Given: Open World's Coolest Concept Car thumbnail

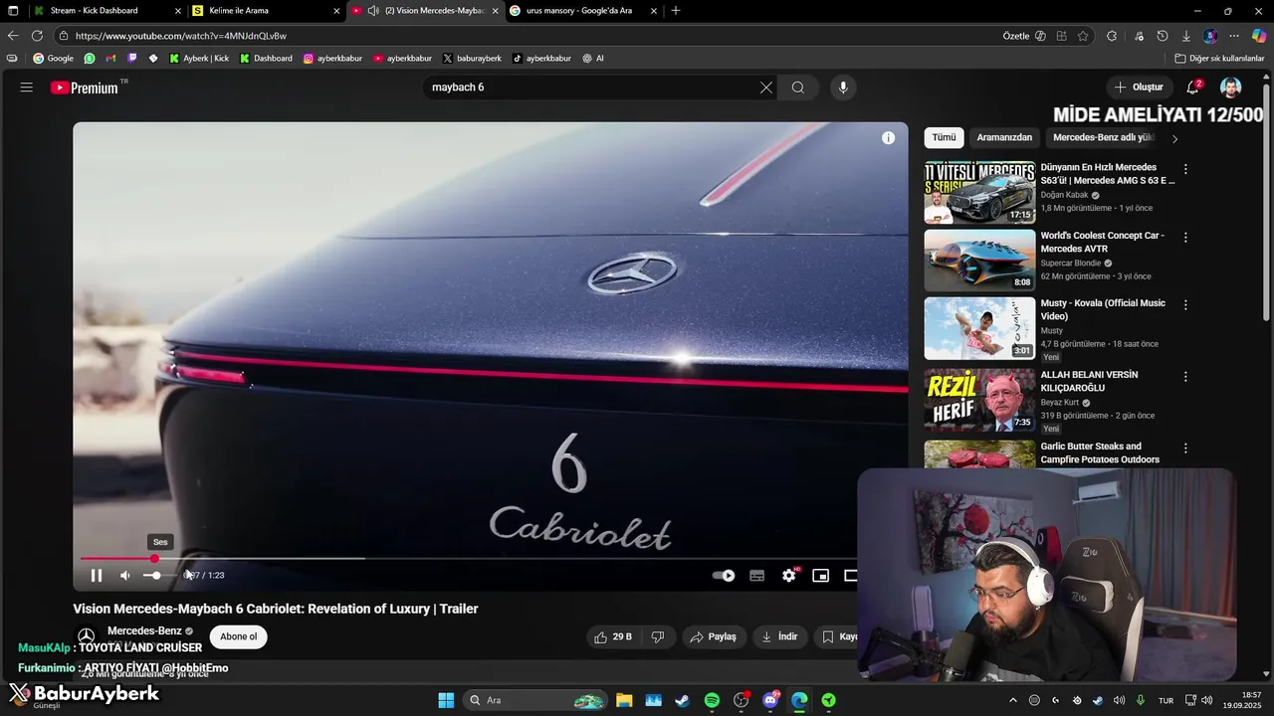Looking at the screenshot, I should point(979,261).
